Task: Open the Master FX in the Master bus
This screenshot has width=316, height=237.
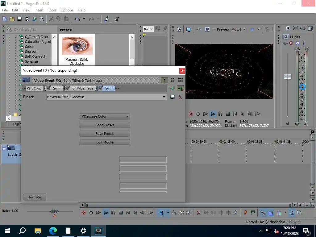Action: coord(285,43)
